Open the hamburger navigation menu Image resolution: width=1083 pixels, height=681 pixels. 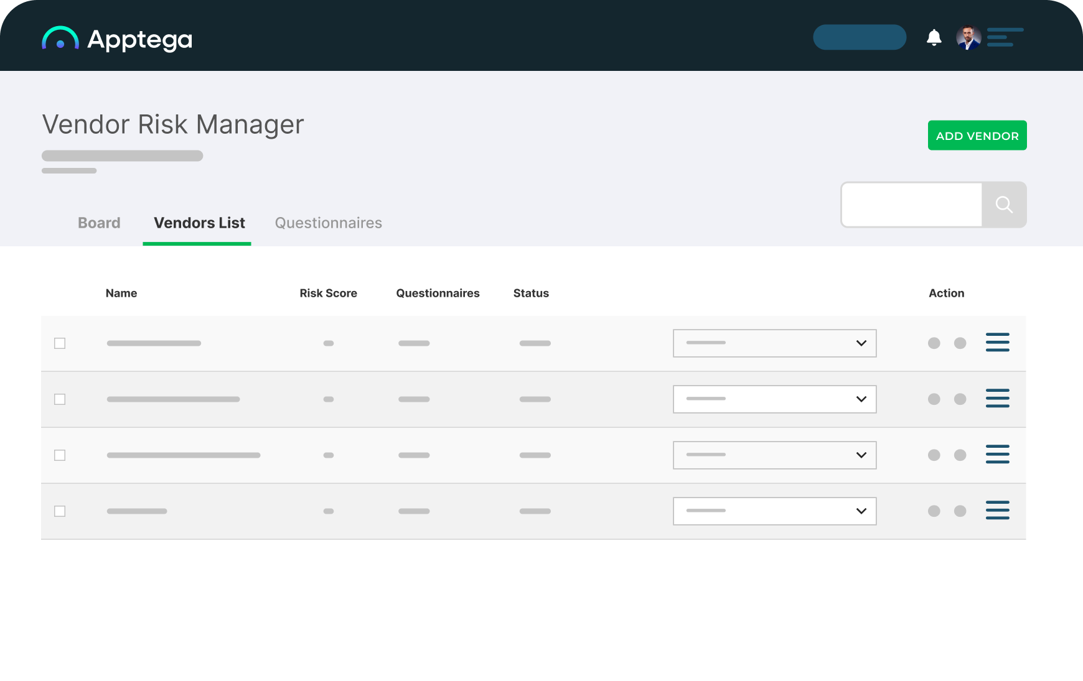[1004, 37]
